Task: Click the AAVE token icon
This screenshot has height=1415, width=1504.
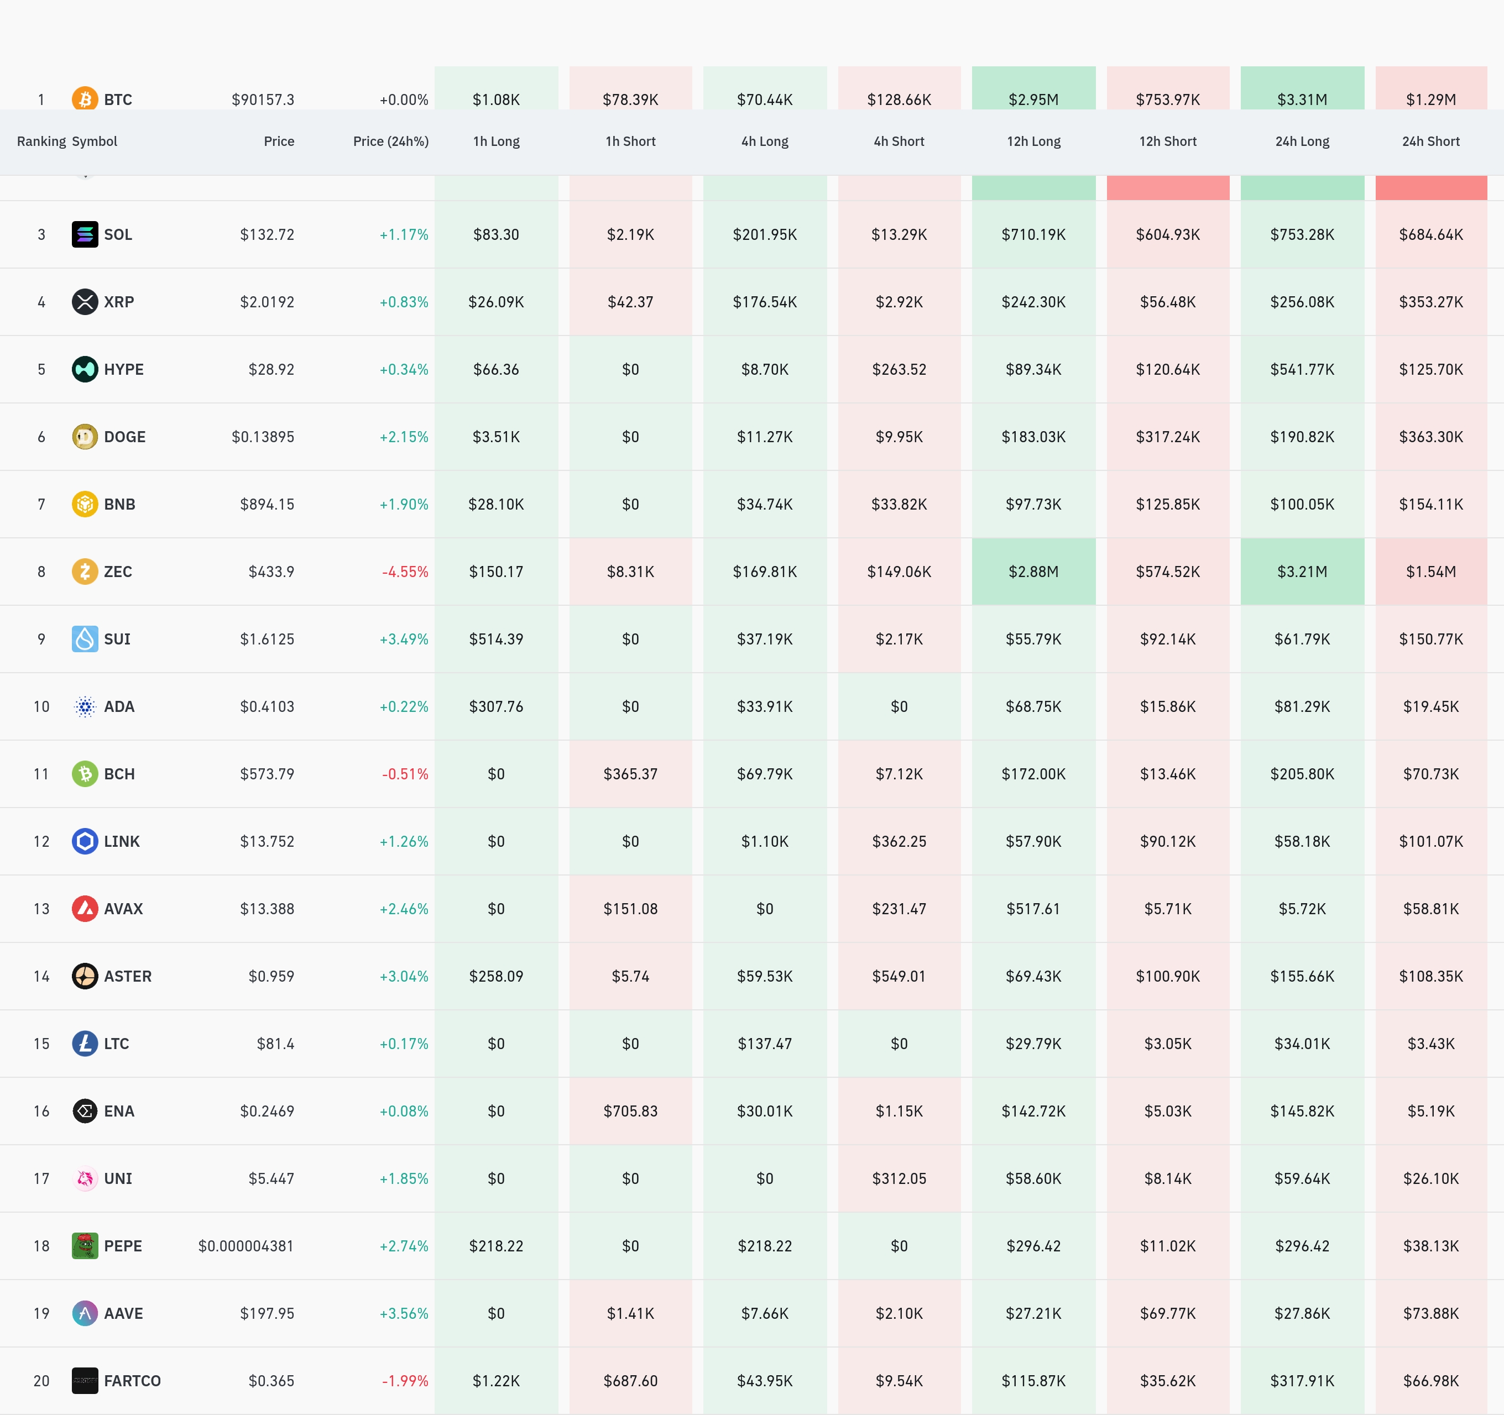Action: 85,1313
